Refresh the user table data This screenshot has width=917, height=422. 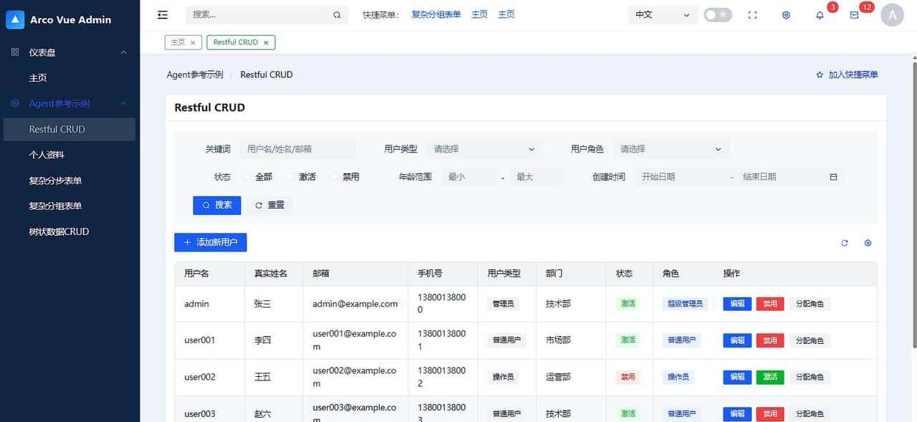click(845, 243)
